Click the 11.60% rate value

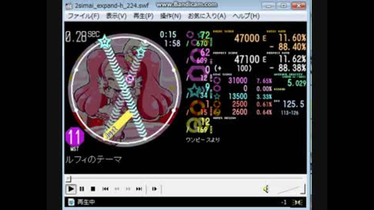click(292, 38)
